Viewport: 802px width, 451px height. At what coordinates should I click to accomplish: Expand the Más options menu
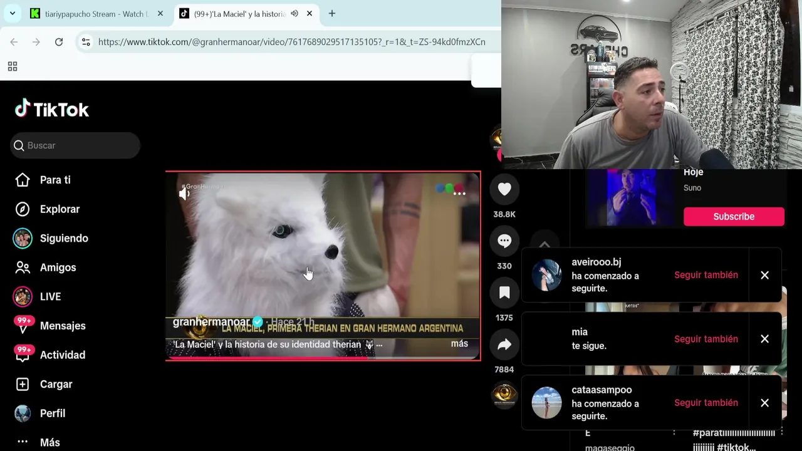click(50, 442)
